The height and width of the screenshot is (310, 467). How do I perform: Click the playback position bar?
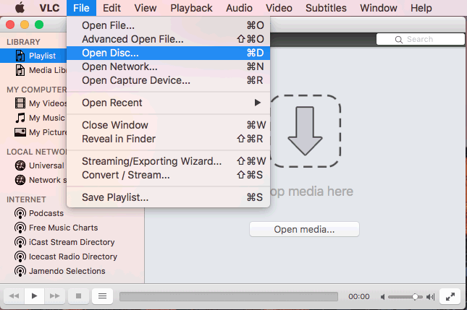point(229,296)
